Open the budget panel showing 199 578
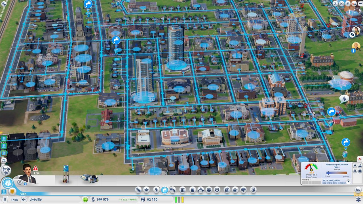363x204 pixels. point(102,199)
